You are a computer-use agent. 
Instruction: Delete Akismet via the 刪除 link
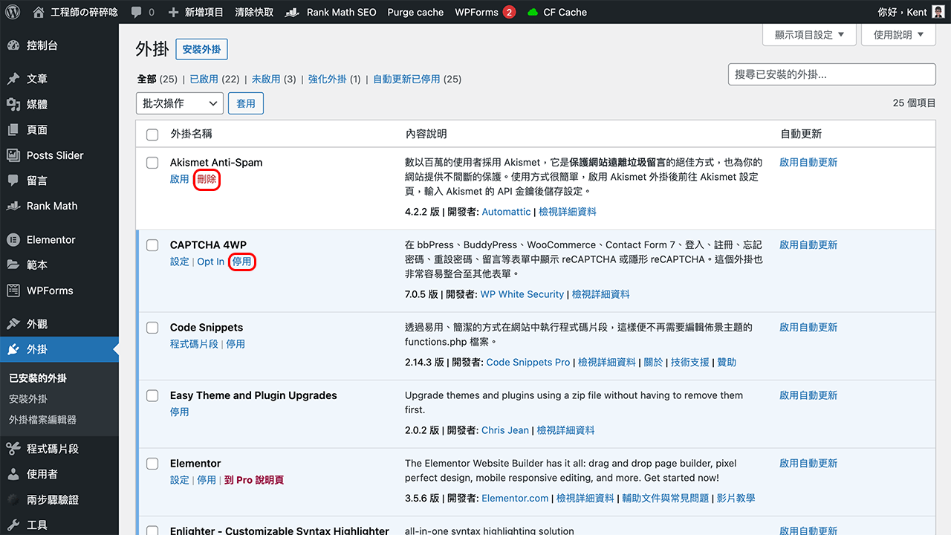(207, 179)
